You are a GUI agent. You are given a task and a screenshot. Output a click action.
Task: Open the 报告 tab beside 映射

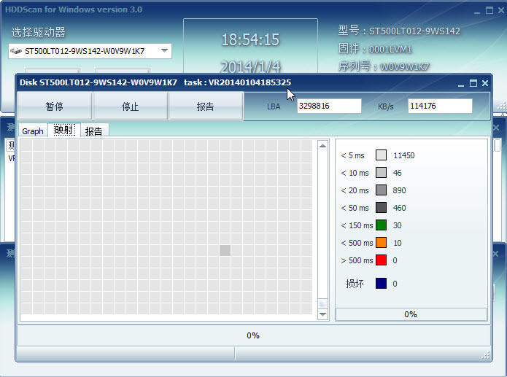(94, 131)
